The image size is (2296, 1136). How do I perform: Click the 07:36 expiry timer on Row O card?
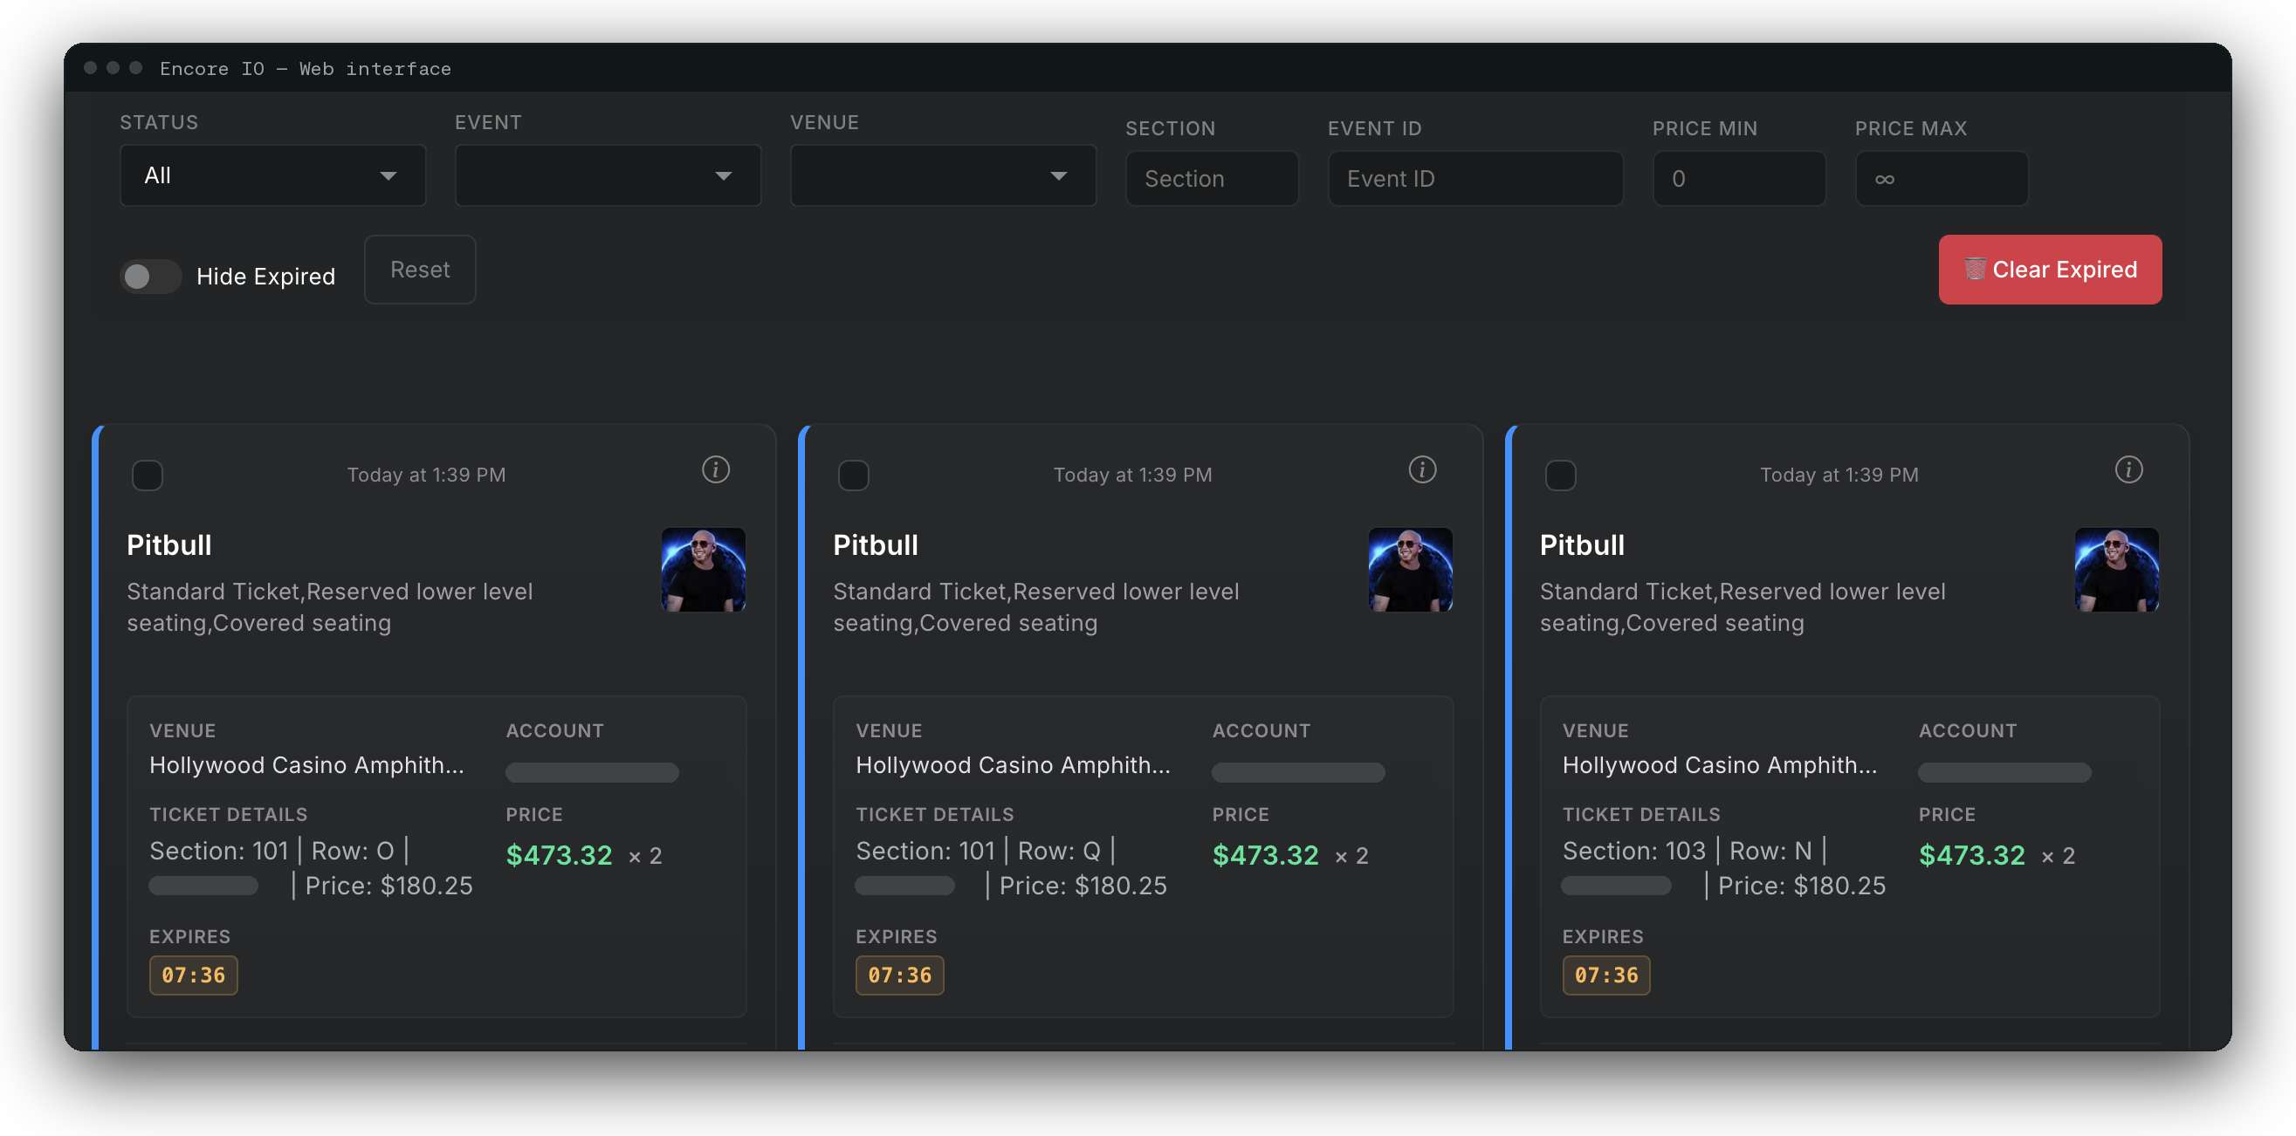point(194,975)
